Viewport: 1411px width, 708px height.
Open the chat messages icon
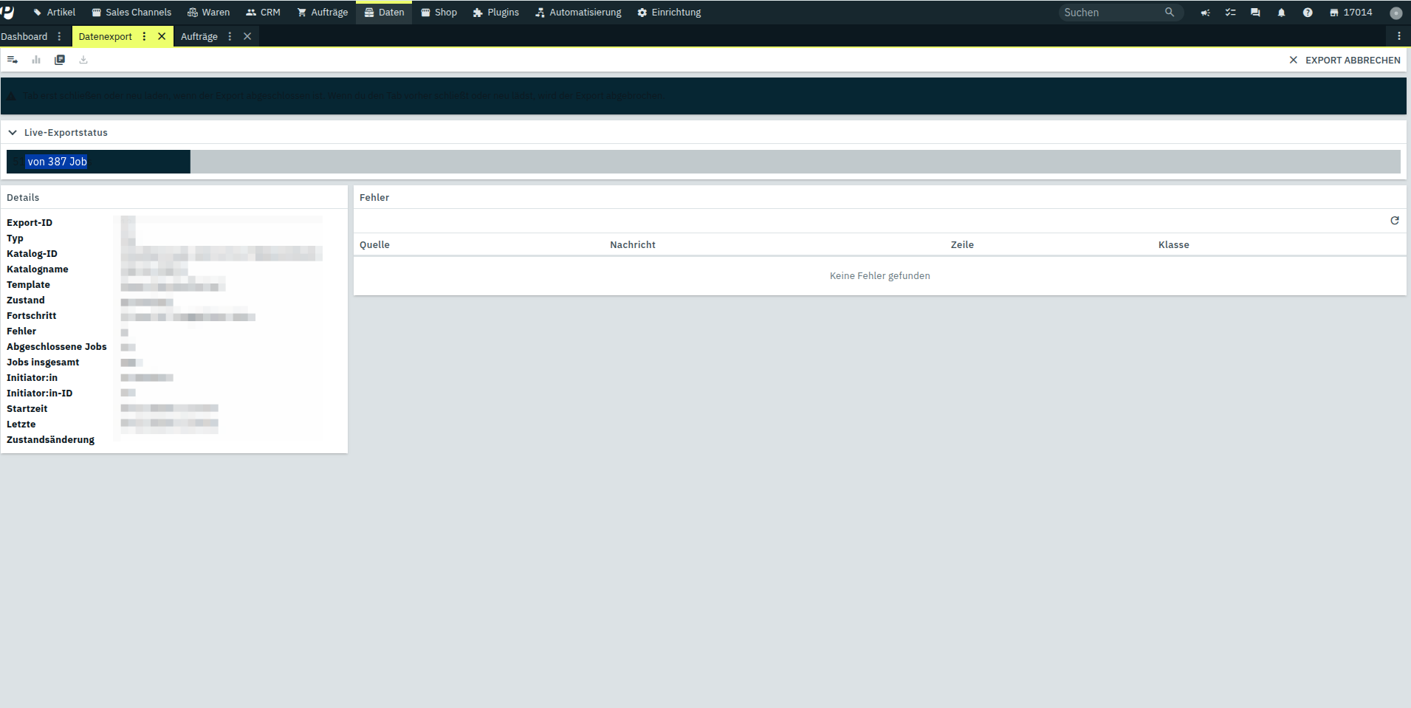click(1255, 13)
